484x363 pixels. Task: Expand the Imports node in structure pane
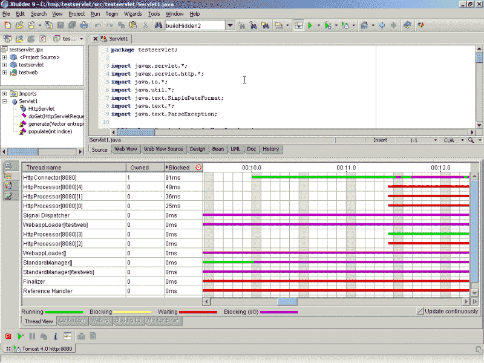(5, 94)
